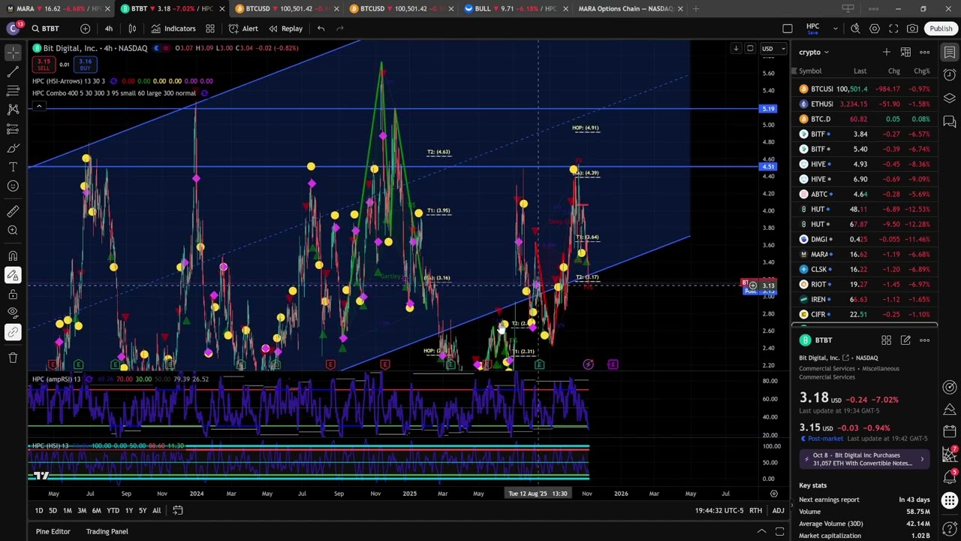This screenshot has height=541, width=961.
Task: Open the USD currency dropdown
Action: (x=773, y=49)
